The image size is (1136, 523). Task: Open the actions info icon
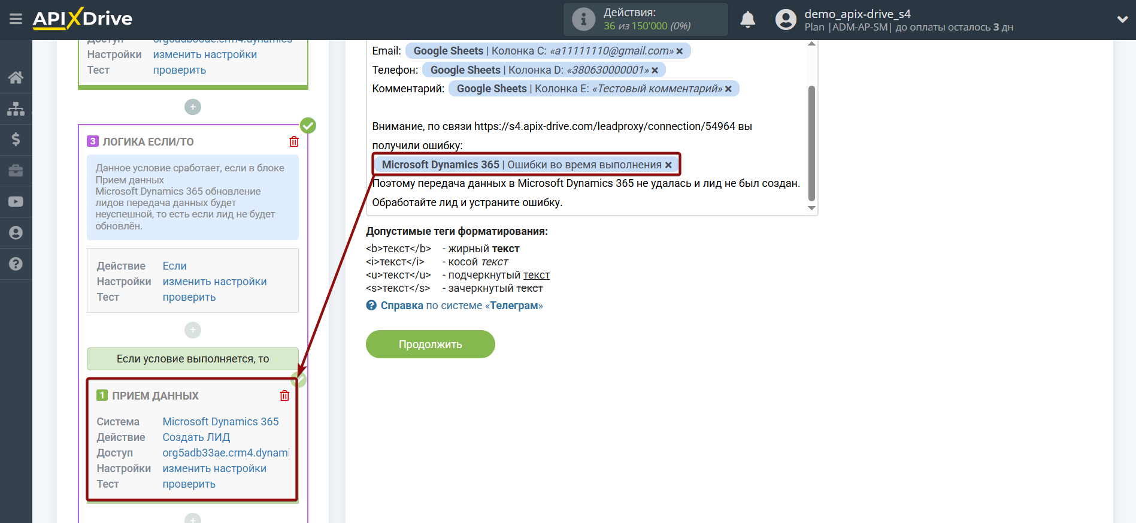(583, 19)
